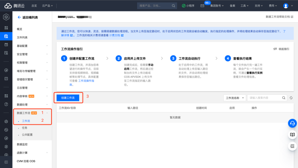This screenshot has width=298, height=168.
Task: Open the 集团账号 dropdown
Action: (217, 6)
